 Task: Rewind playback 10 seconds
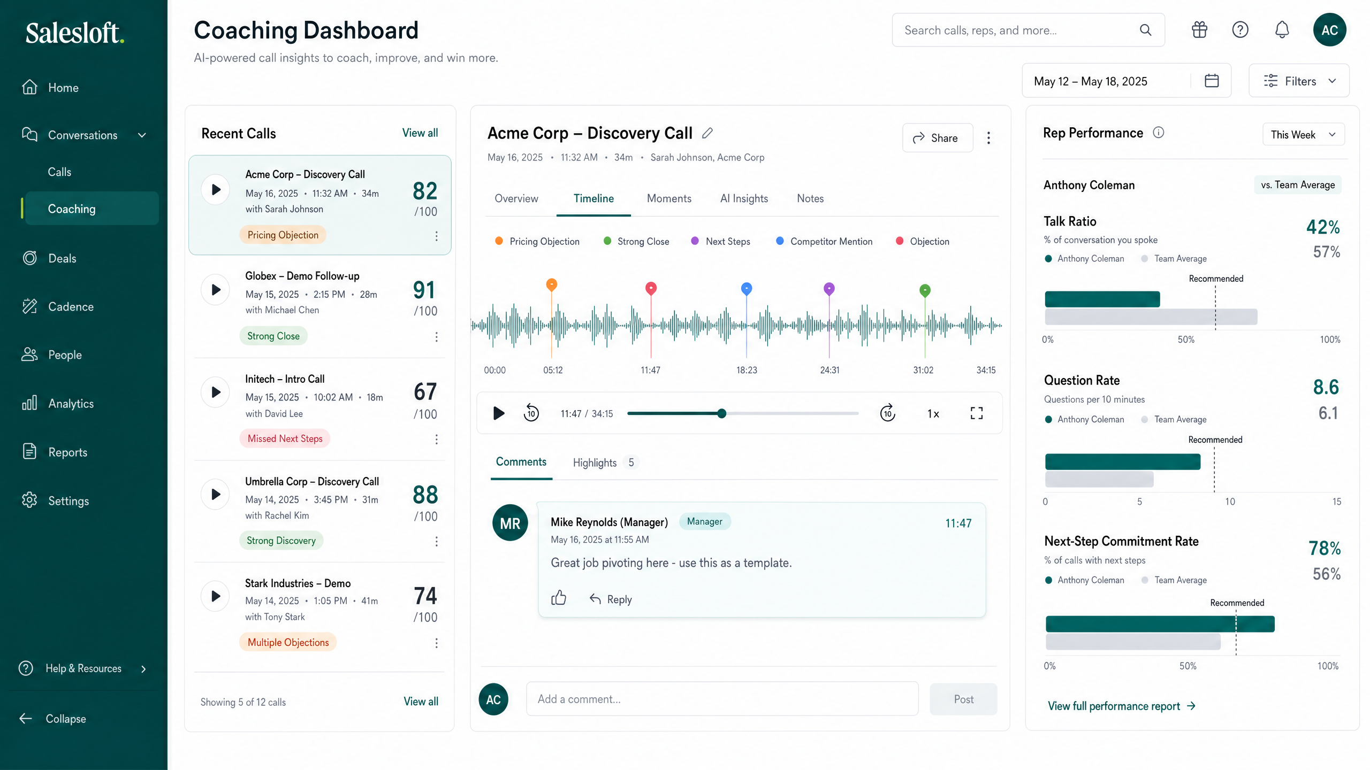tap(531, 413)
